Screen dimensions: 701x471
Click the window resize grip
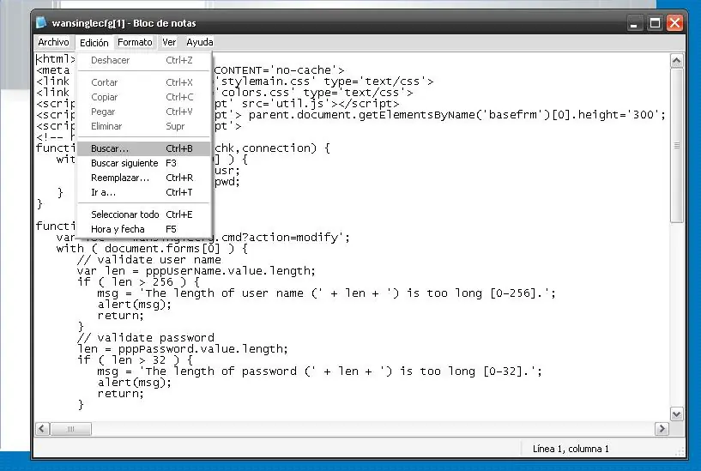pos(680,452)
